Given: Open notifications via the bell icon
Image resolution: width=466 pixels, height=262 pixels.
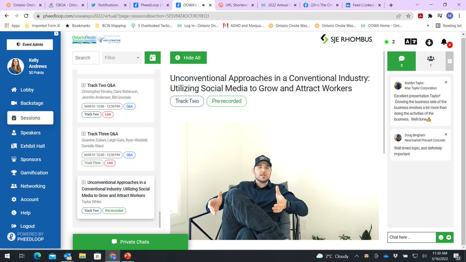Looking at the screenshot, I should click(x=443, y=42).
